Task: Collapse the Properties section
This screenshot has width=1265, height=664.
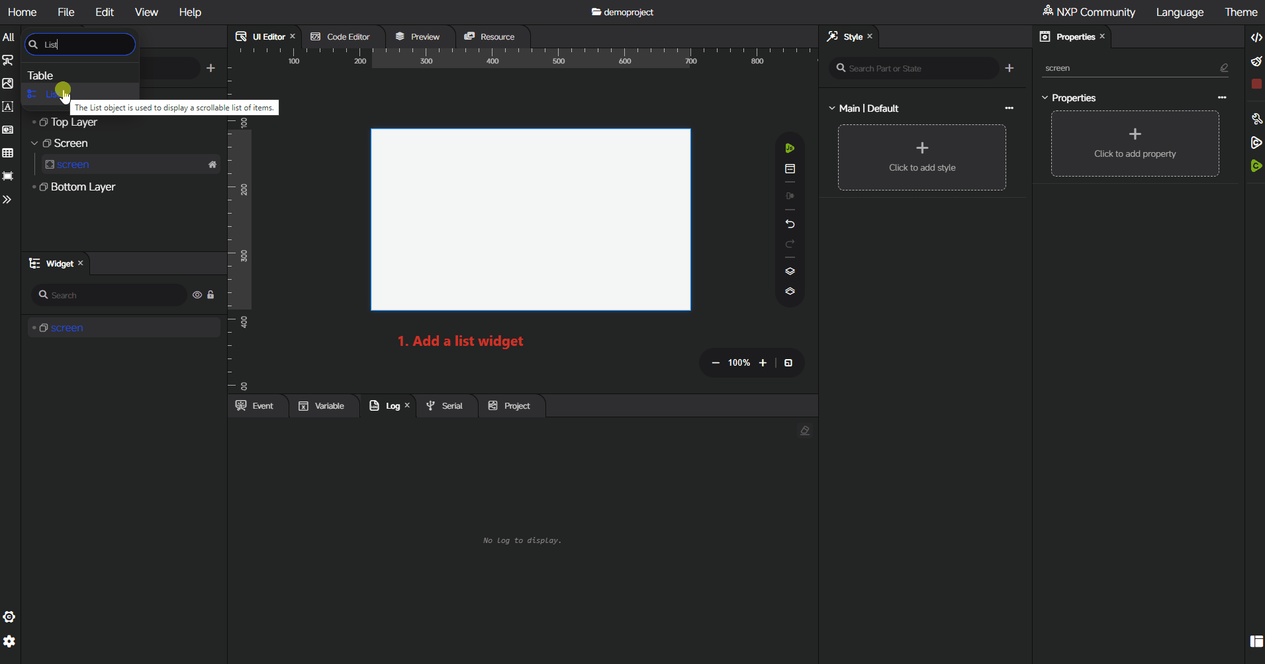Action: [1045, 97]
